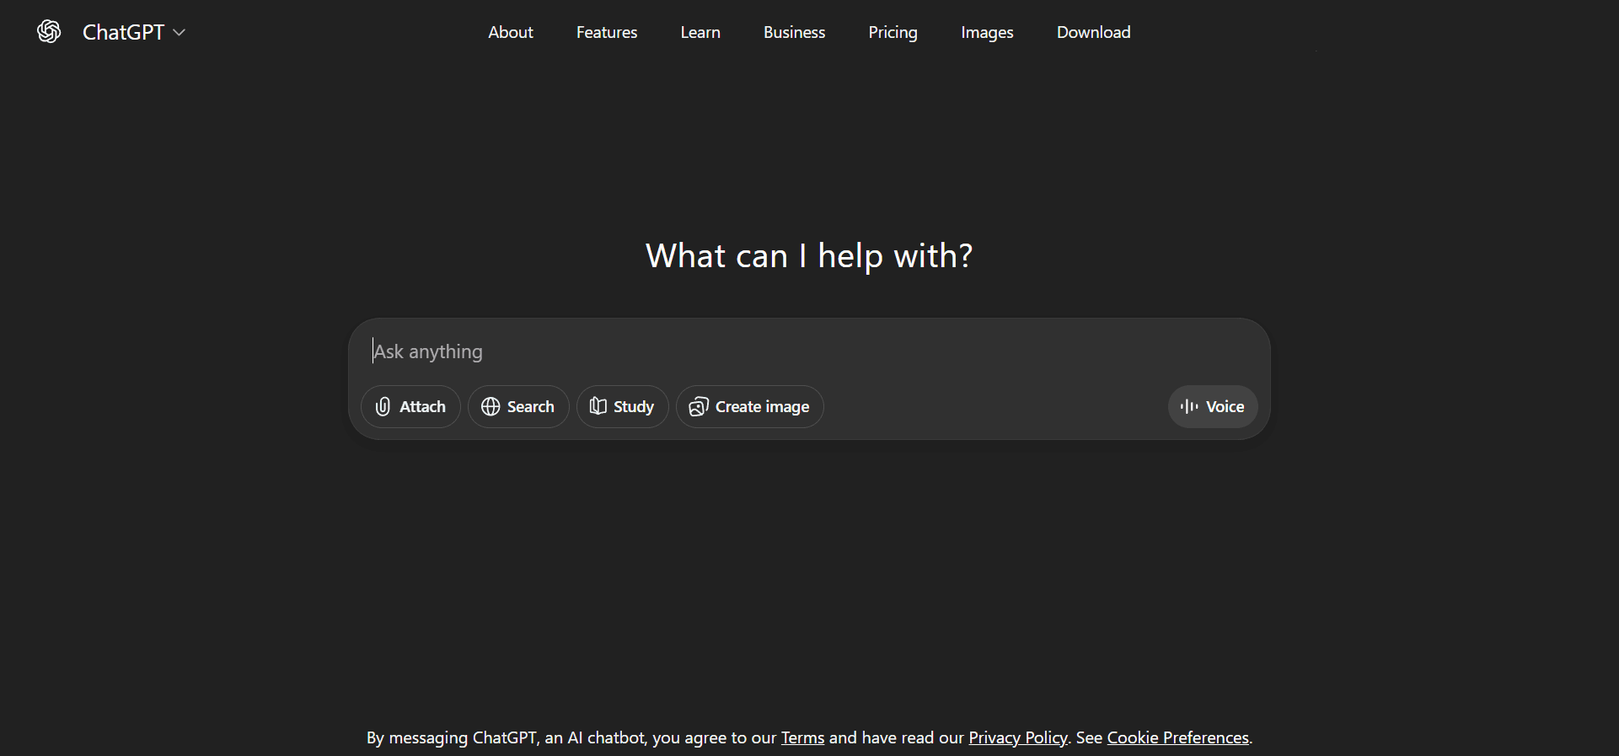The image size is (1619, 756).
Task: Activate Study mode with book icon
Action: (x=622, y=407)
